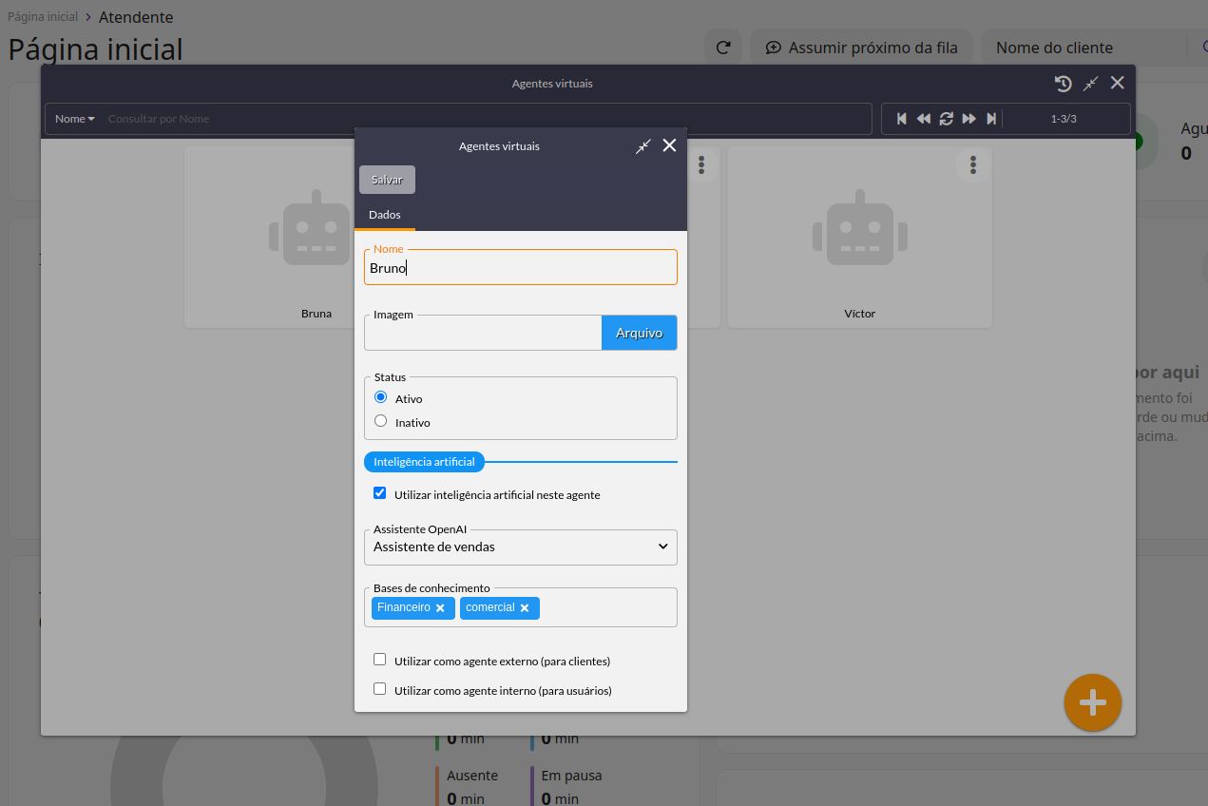Click the Ausente status label
This screenshot has height=806, width=1208.
tap(472, 776)
